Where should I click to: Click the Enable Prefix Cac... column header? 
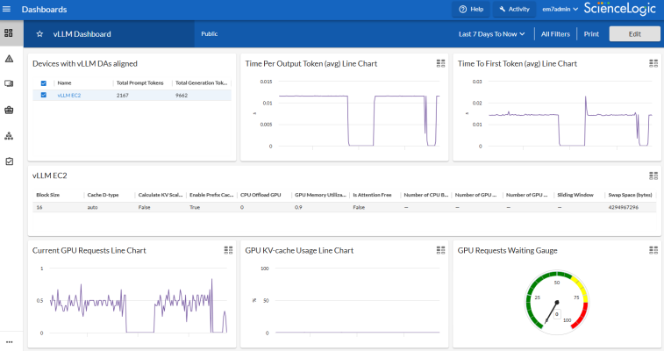[x=211, y=195]
